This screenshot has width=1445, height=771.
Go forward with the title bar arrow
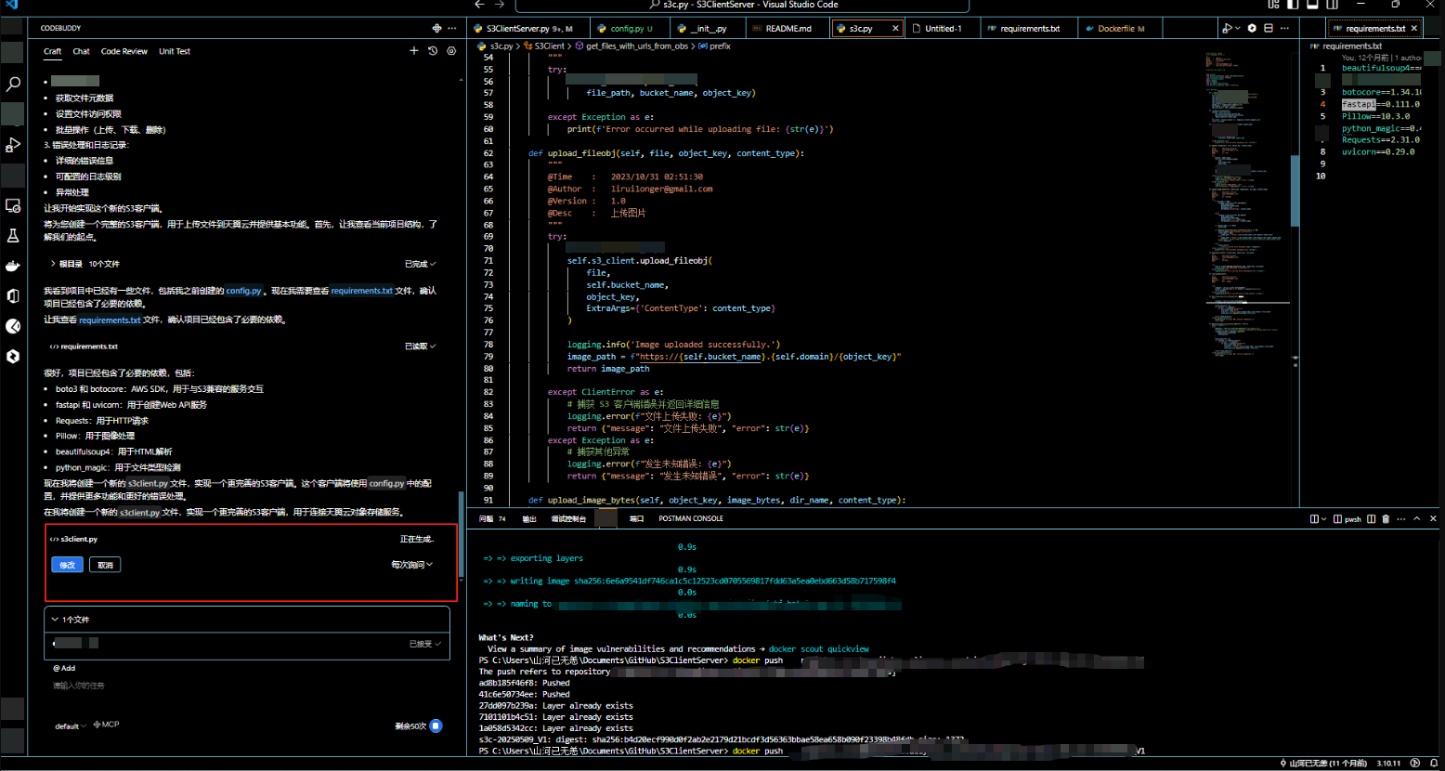click(x=500, y=5)
